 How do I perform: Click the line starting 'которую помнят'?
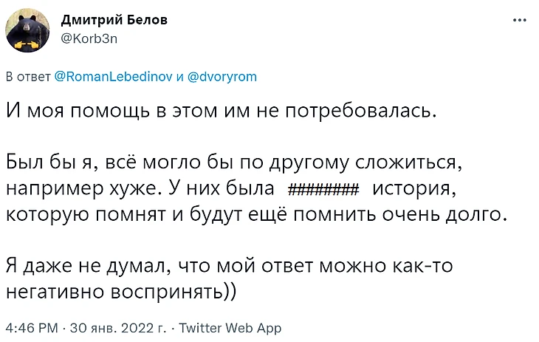coord(257,214)
